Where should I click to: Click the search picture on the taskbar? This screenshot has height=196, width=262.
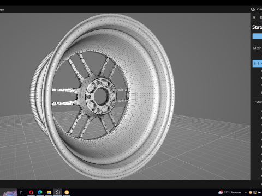pos(10,193)
